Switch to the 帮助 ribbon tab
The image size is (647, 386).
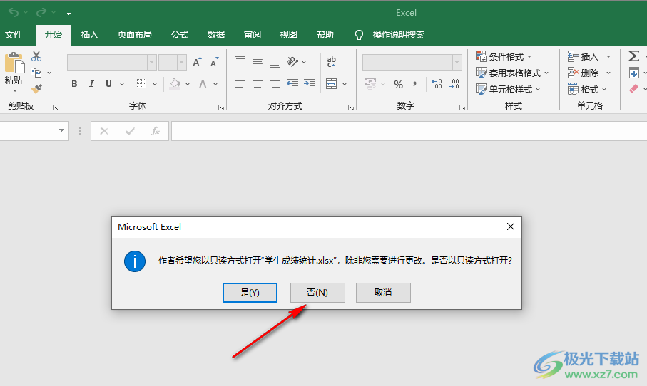tap(325, 35)
